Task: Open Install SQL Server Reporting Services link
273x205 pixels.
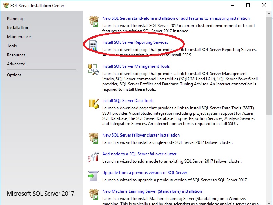Action: pos(135,42)
